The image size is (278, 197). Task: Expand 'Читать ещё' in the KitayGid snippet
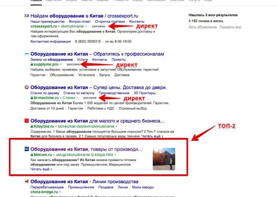[x=152, y=136]
